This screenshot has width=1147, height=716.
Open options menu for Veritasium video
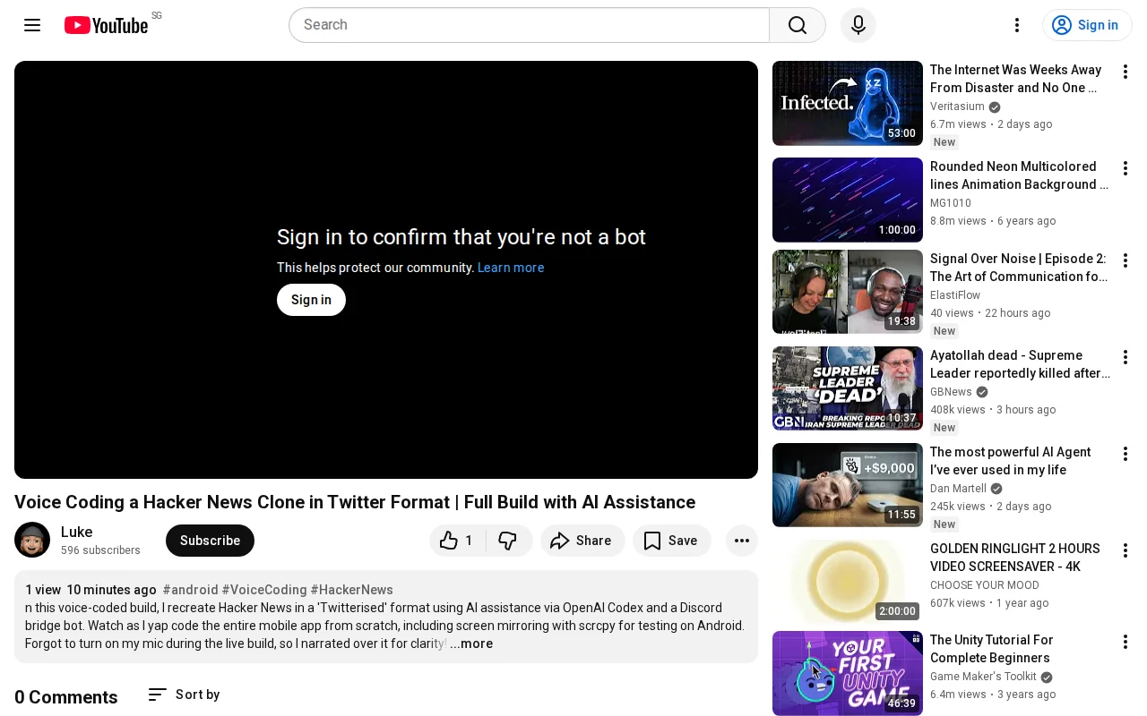[1125, 72]
